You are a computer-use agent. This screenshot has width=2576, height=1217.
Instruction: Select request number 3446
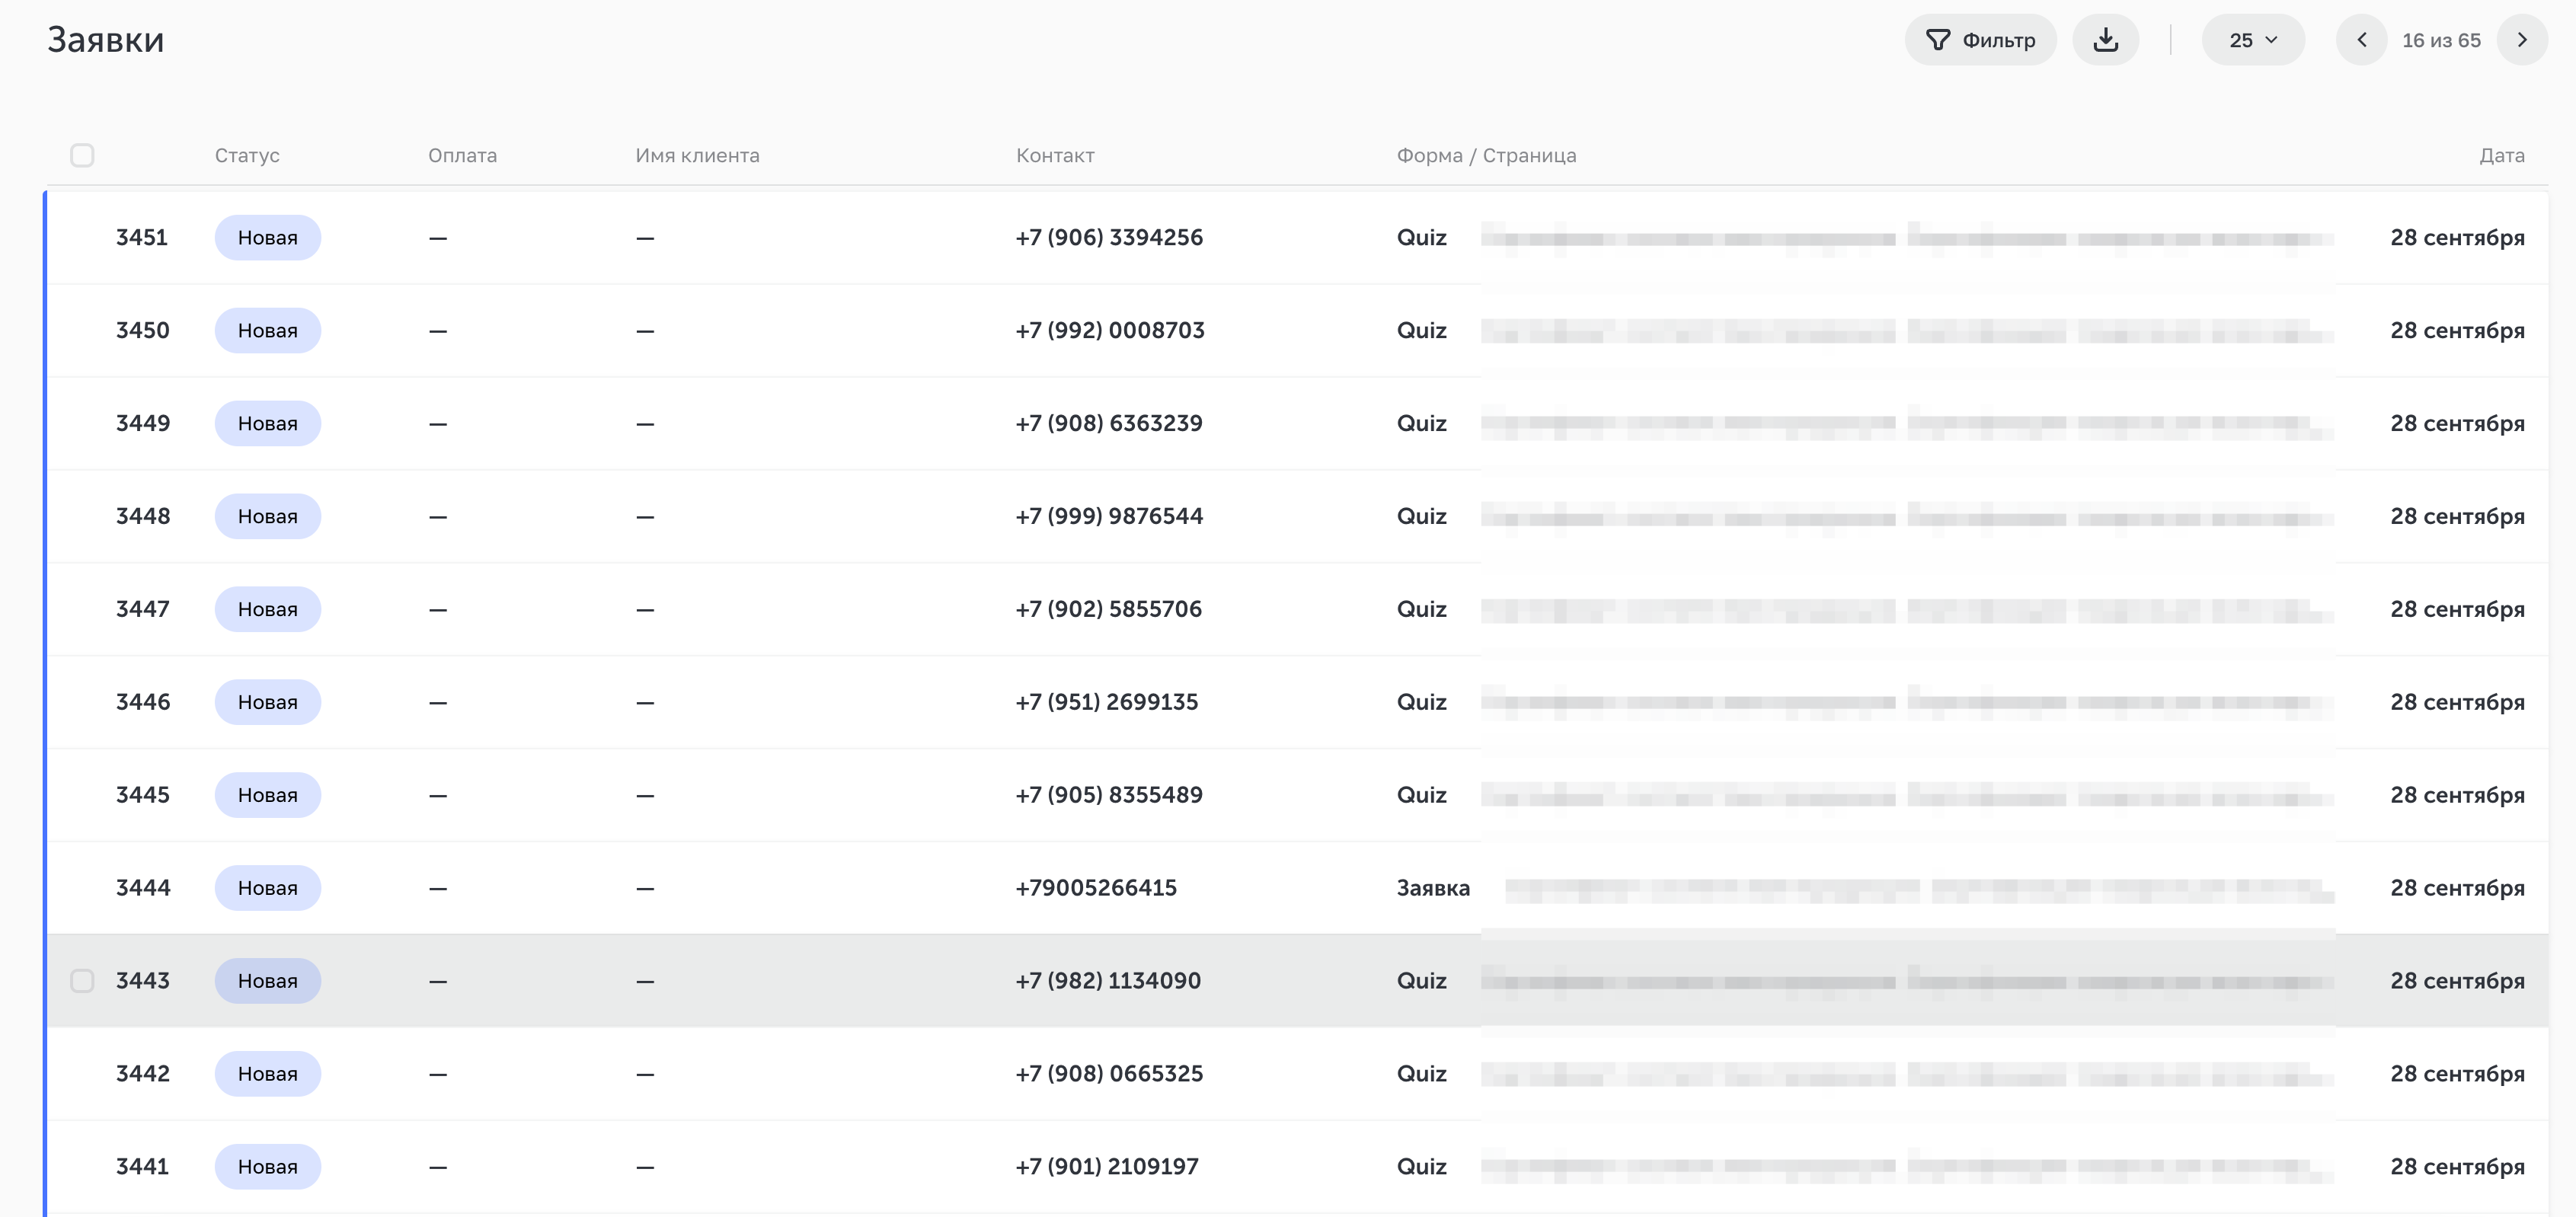pyautogui.click(x=143, y=702)
